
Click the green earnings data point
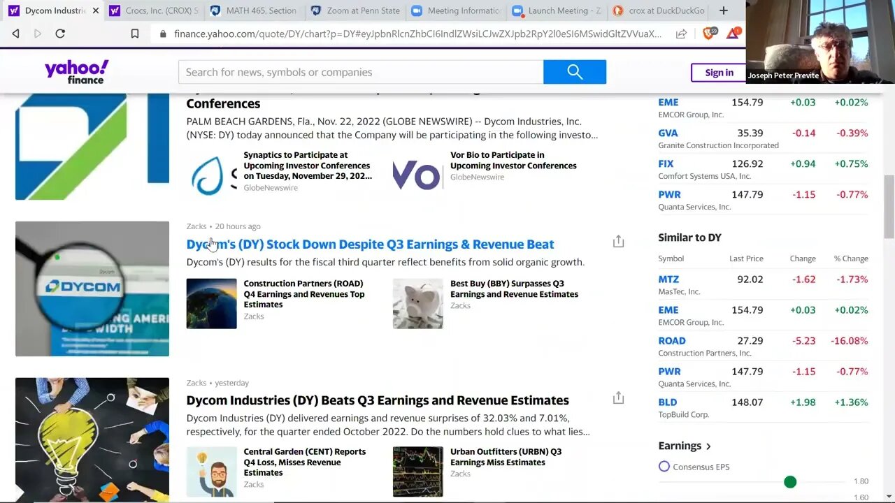[x=790, y=482]
